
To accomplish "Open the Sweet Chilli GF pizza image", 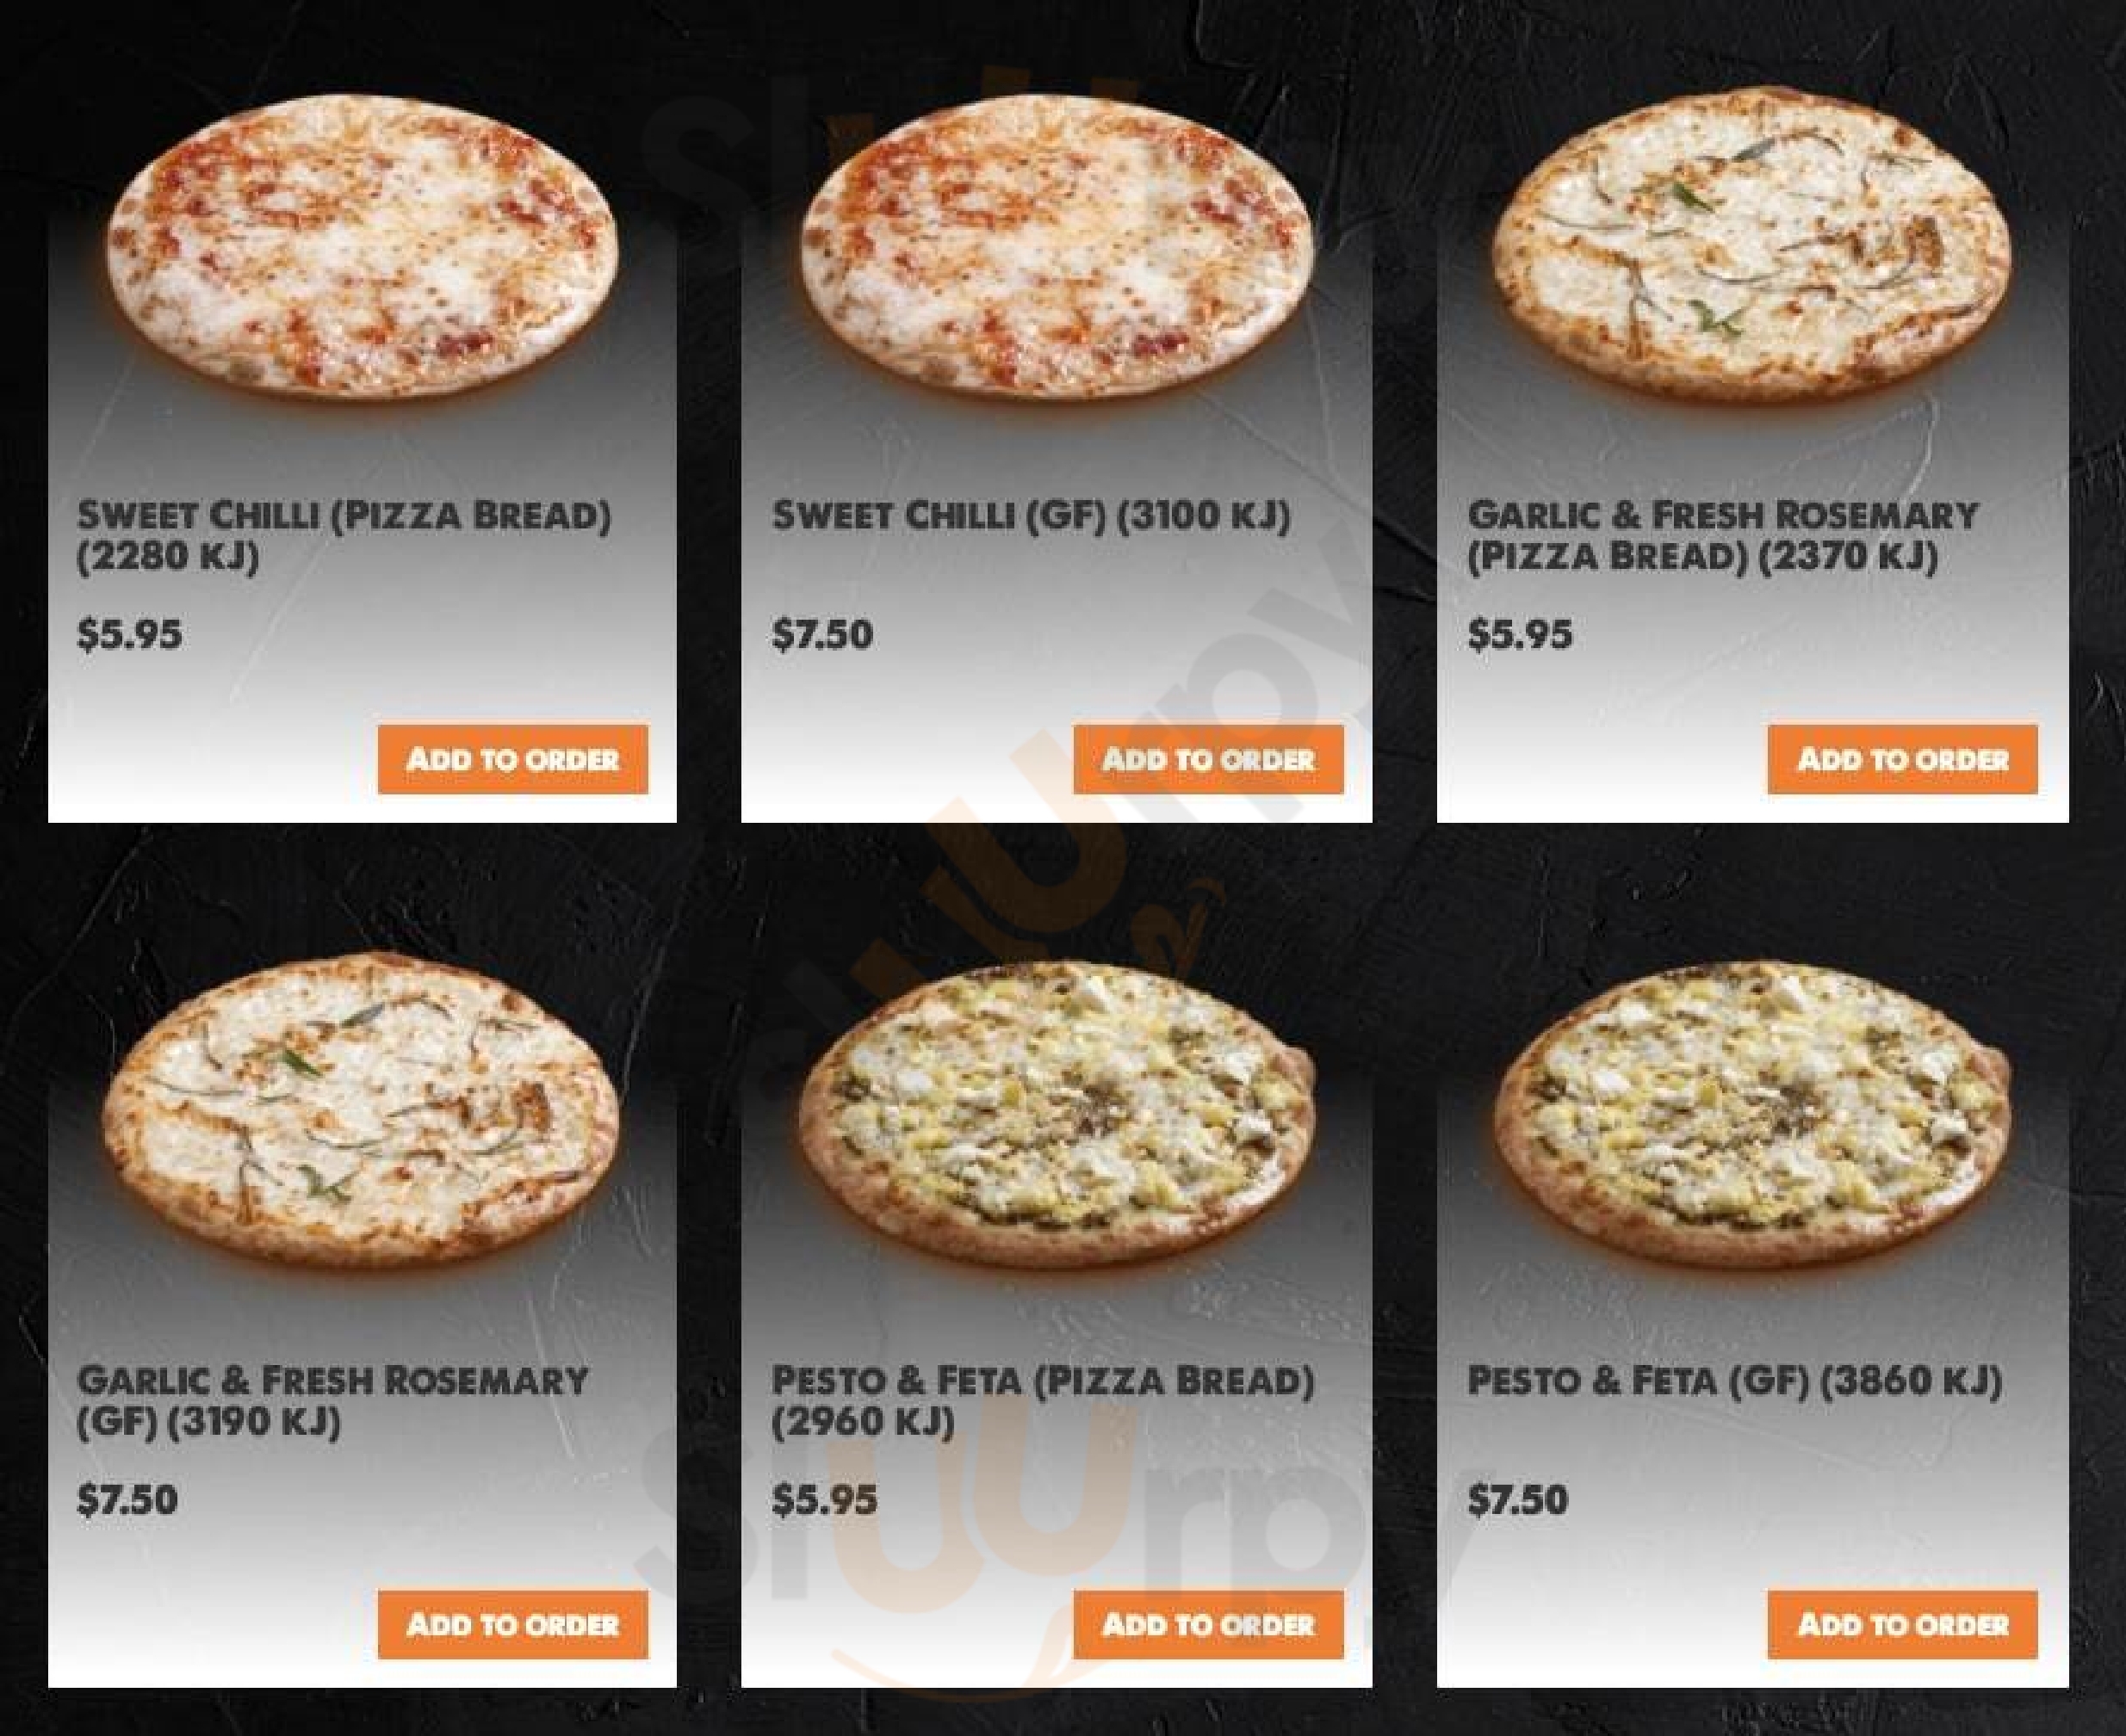I will tap(1056, 246).
